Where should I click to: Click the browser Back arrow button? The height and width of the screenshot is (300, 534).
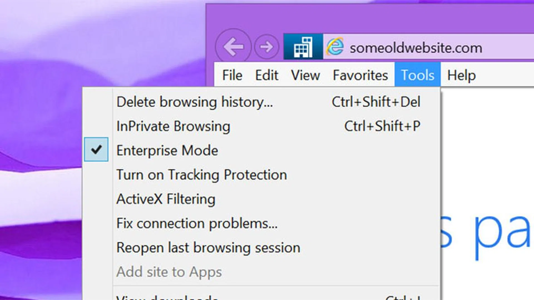[233, 46]
